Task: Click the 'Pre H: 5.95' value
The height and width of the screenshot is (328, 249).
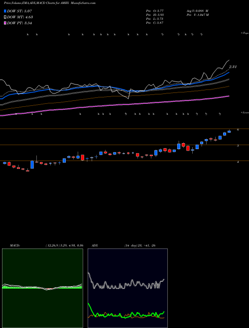Action: click(x=155, y=15)
